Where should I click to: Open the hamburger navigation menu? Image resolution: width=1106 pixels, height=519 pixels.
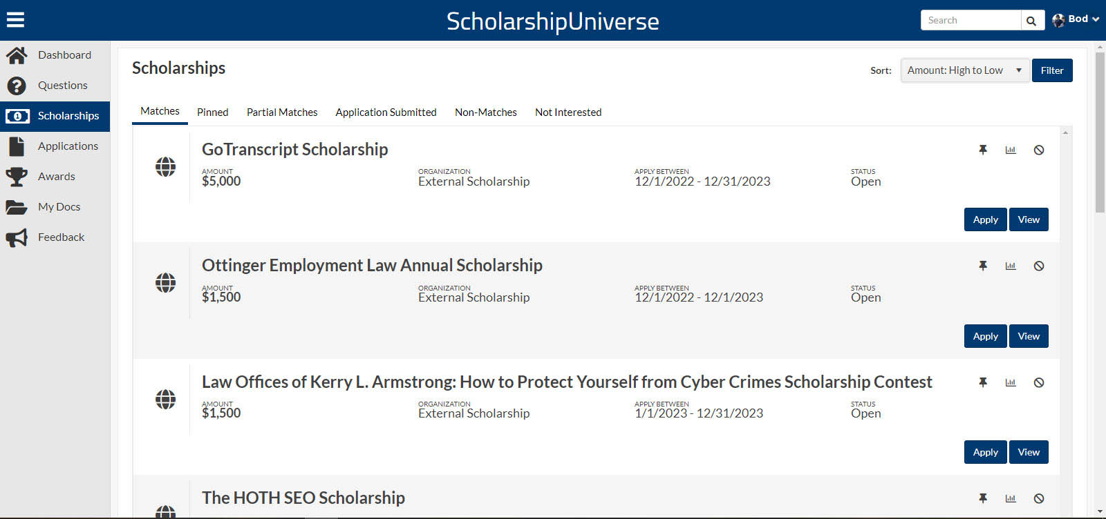15,20
